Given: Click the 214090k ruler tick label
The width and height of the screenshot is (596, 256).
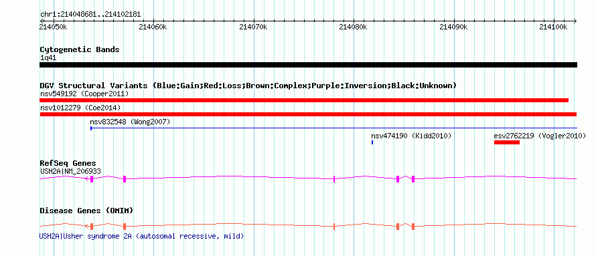Looking at the screenshot, I should point(453,27).
